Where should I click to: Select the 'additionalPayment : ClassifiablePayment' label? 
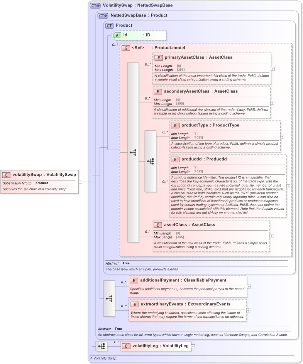183,280
